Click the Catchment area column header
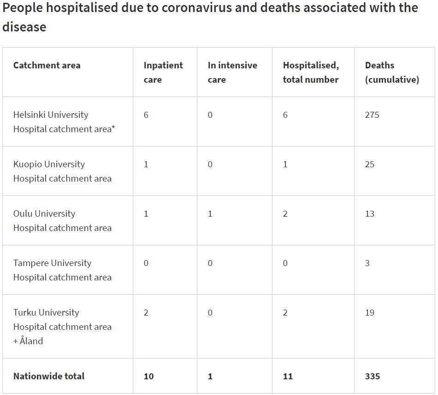Viewport: 438px width, 395px height. point(47,65)
